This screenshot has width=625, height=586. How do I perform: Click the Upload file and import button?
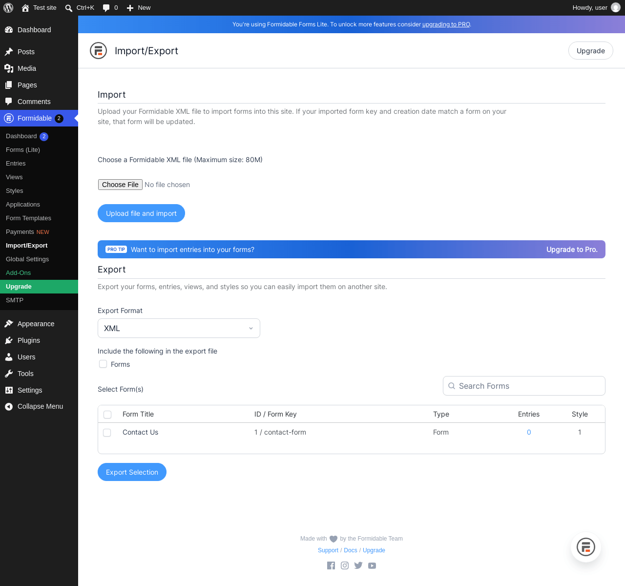pos(141,213)
